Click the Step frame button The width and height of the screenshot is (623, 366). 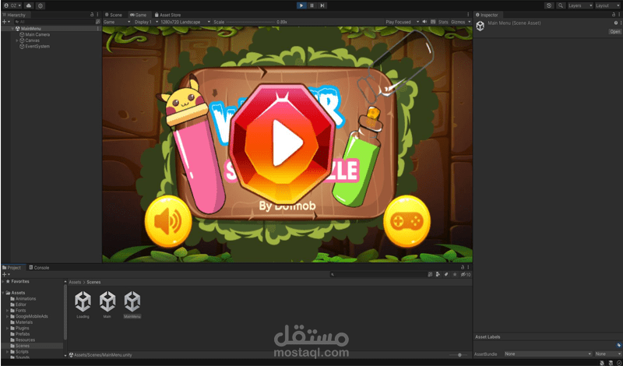coord(322,5)
